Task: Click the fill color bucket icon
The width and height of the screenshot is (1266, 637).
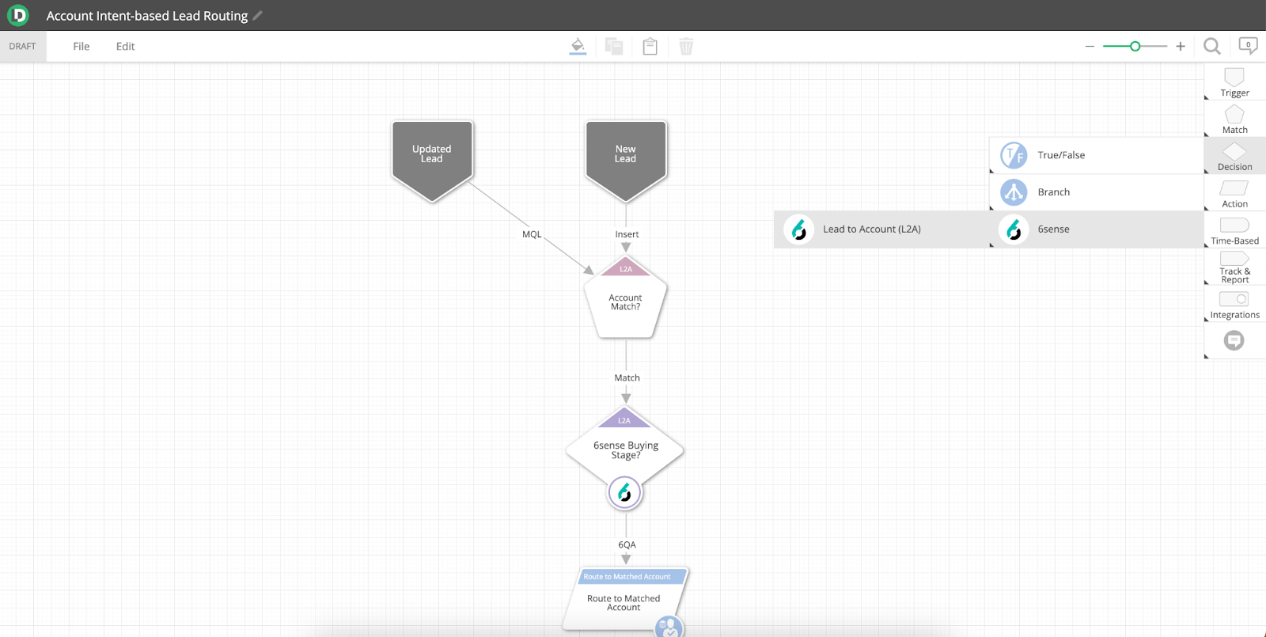Action: (578, 46)
